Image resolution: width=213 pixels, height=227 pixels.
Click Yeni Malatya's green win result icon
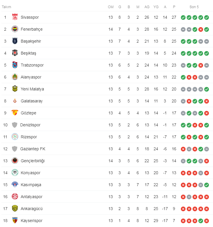pyautogui.click(x=207, y=89)
